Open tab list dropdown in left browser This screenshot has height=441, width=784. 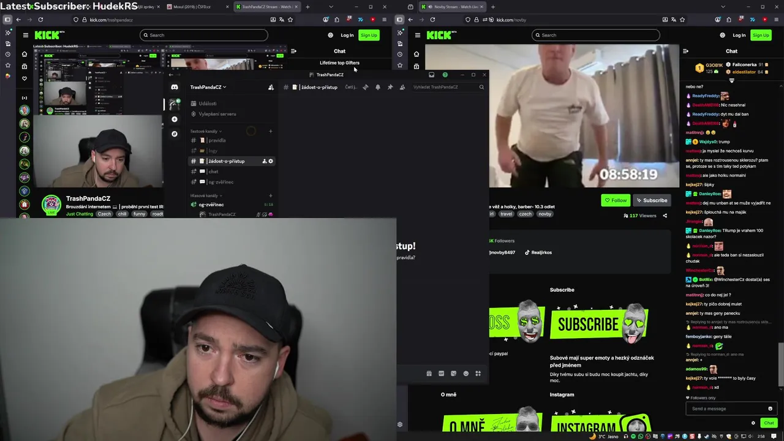tap(331, 7)
